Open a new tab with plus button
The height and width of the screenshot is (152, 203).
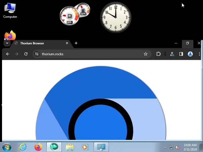[76, 43]
